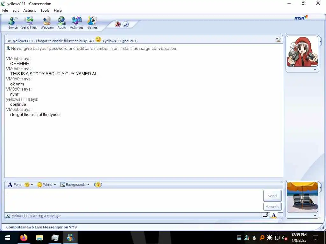Image resolution: width=326 pixels, height=244 pixels.
Task: Open the Activities menu
Action: click(x=76, y=23)
